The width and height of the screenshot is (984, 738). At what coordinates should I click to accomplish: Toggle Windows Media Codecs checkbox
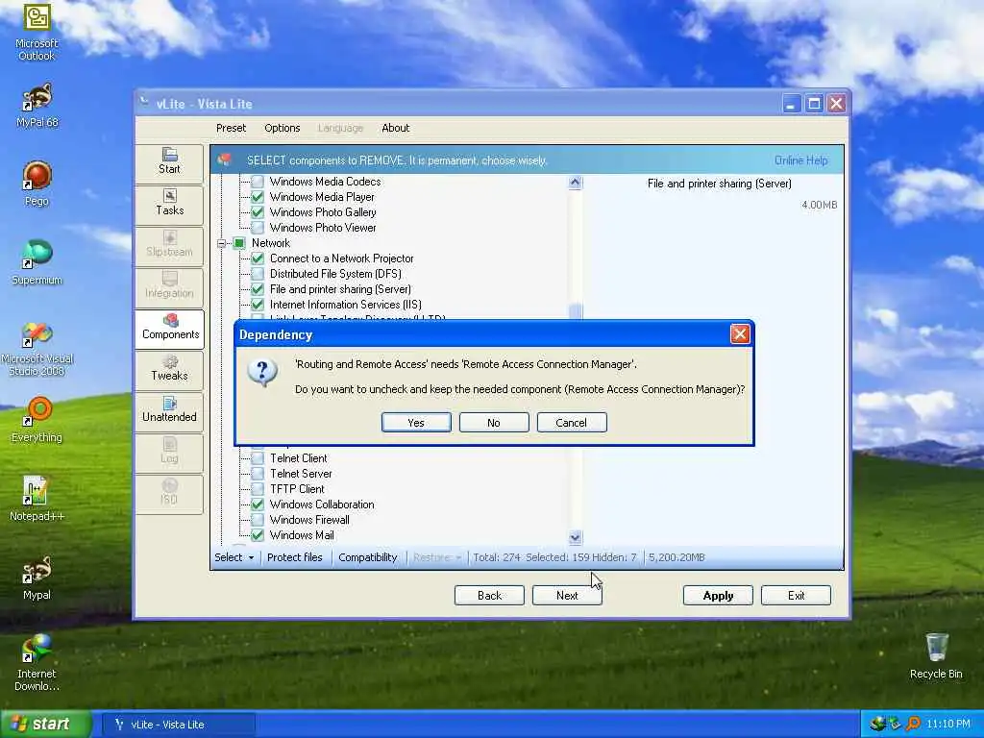[x=258, y=182]
